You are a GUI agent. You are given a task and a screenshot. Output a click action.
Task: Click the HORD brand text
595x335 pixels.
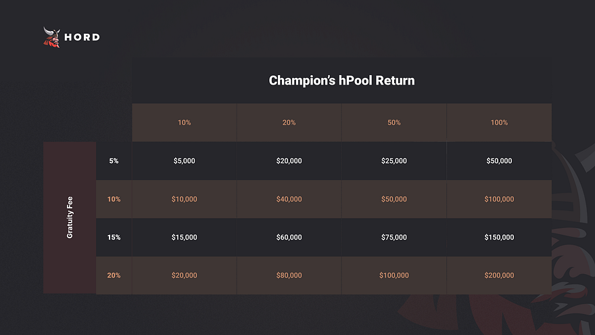82,37
